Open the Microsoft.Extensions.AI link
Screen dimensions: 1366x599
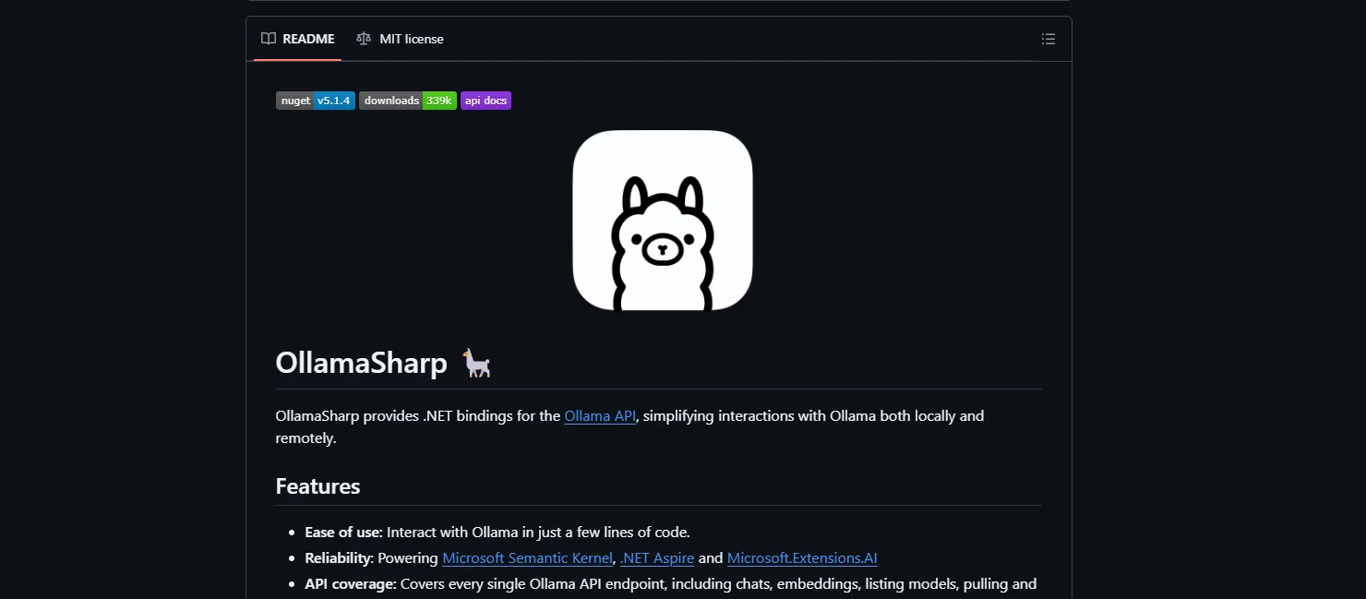[x=802, y=557]
